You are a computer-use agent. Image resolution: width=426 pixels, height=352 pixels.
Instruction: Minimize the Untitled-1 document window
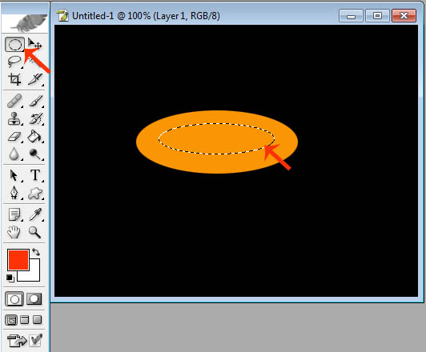point(351,16)
